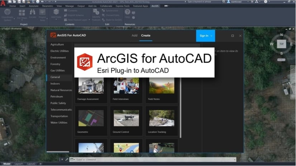Click the ssantovasi user account icon

click(228, 2)
